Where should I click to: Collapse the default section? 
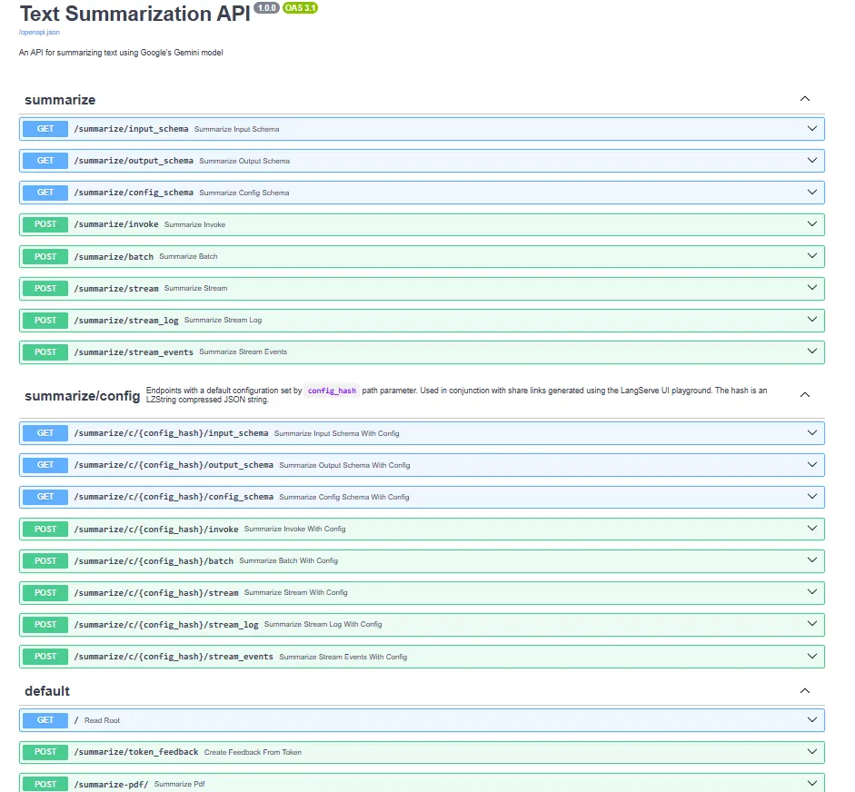click(805, 690)
